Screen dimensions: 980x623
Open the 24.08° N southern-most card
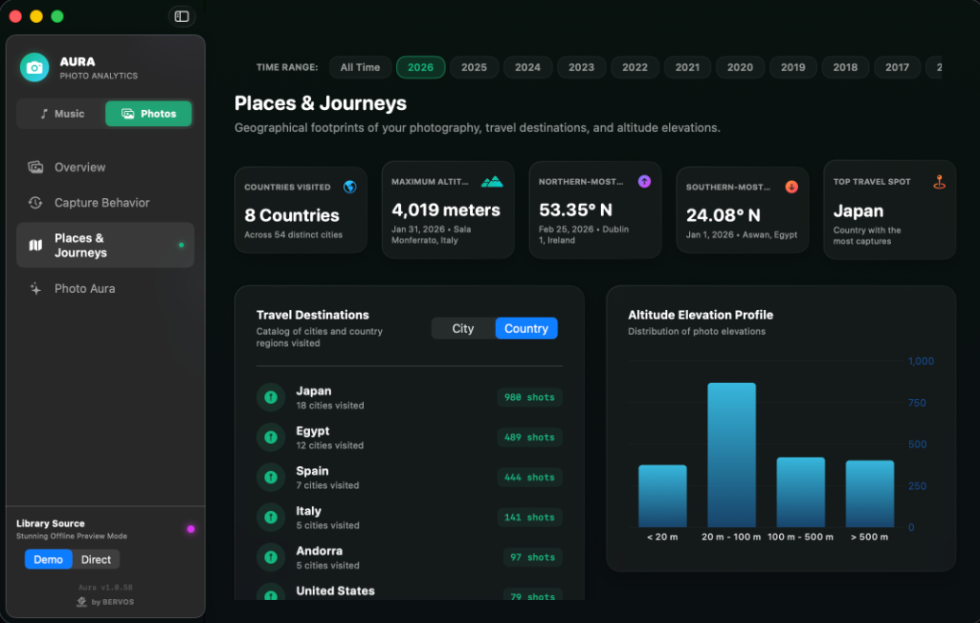click(x=743, y=210)
